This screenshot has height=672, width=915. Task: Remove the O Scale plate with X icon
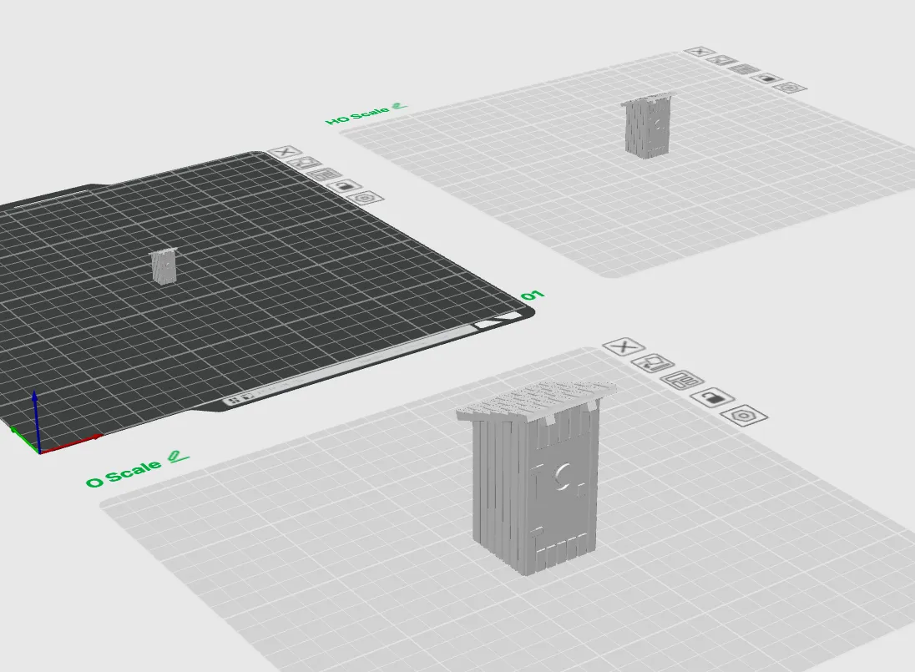pos(624,347)
